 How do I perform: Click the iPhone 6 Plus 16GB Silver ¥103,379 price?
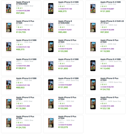(63, 127)
